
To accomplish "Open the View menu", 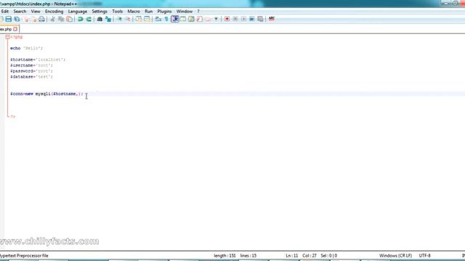I will [x=36, y=12].
